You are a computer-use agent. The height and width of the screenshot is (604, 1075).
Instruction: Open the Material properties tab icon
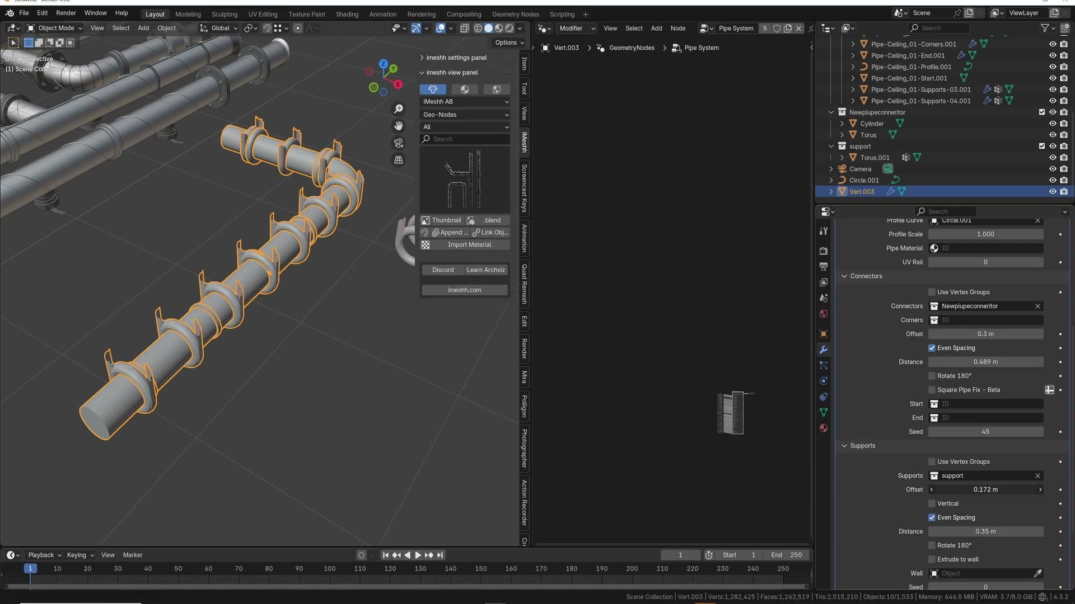coord(824,428)
